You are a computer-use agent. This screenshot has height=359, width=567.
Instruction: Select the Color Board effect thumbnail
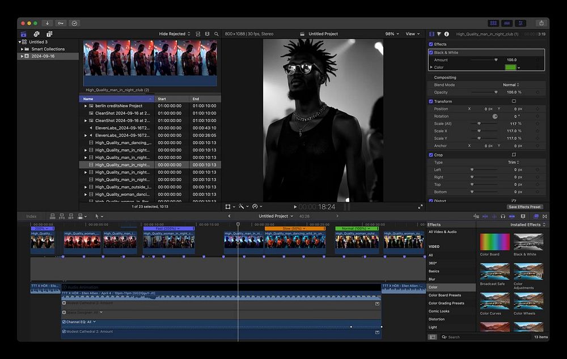coord(495,242)
